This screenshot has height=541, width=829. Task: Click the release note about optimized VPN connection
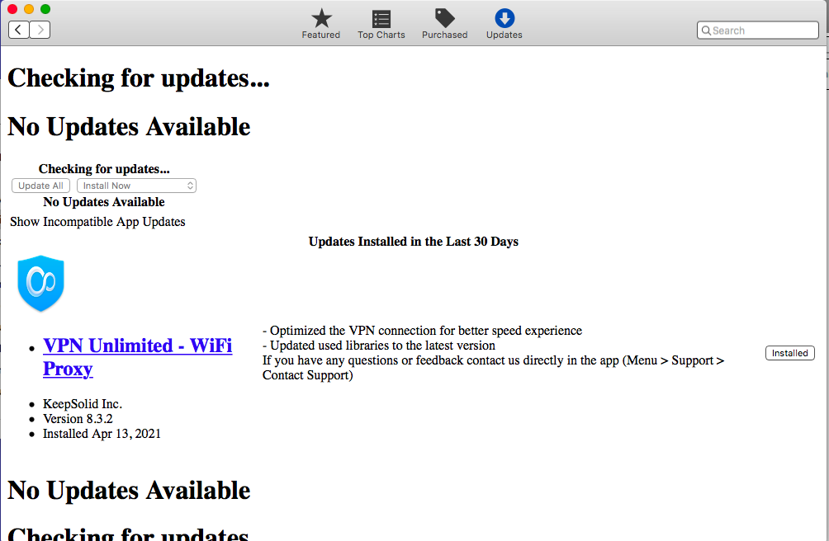pyautogui.click(x=423, y=331)
